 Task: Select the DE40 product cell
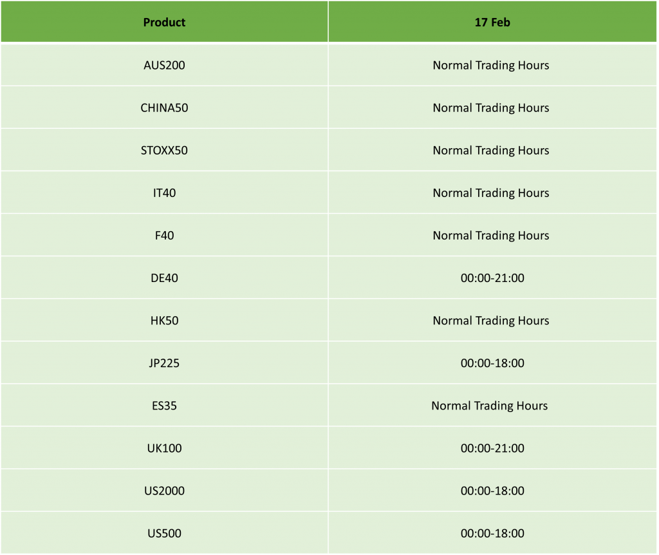[164, 278]
